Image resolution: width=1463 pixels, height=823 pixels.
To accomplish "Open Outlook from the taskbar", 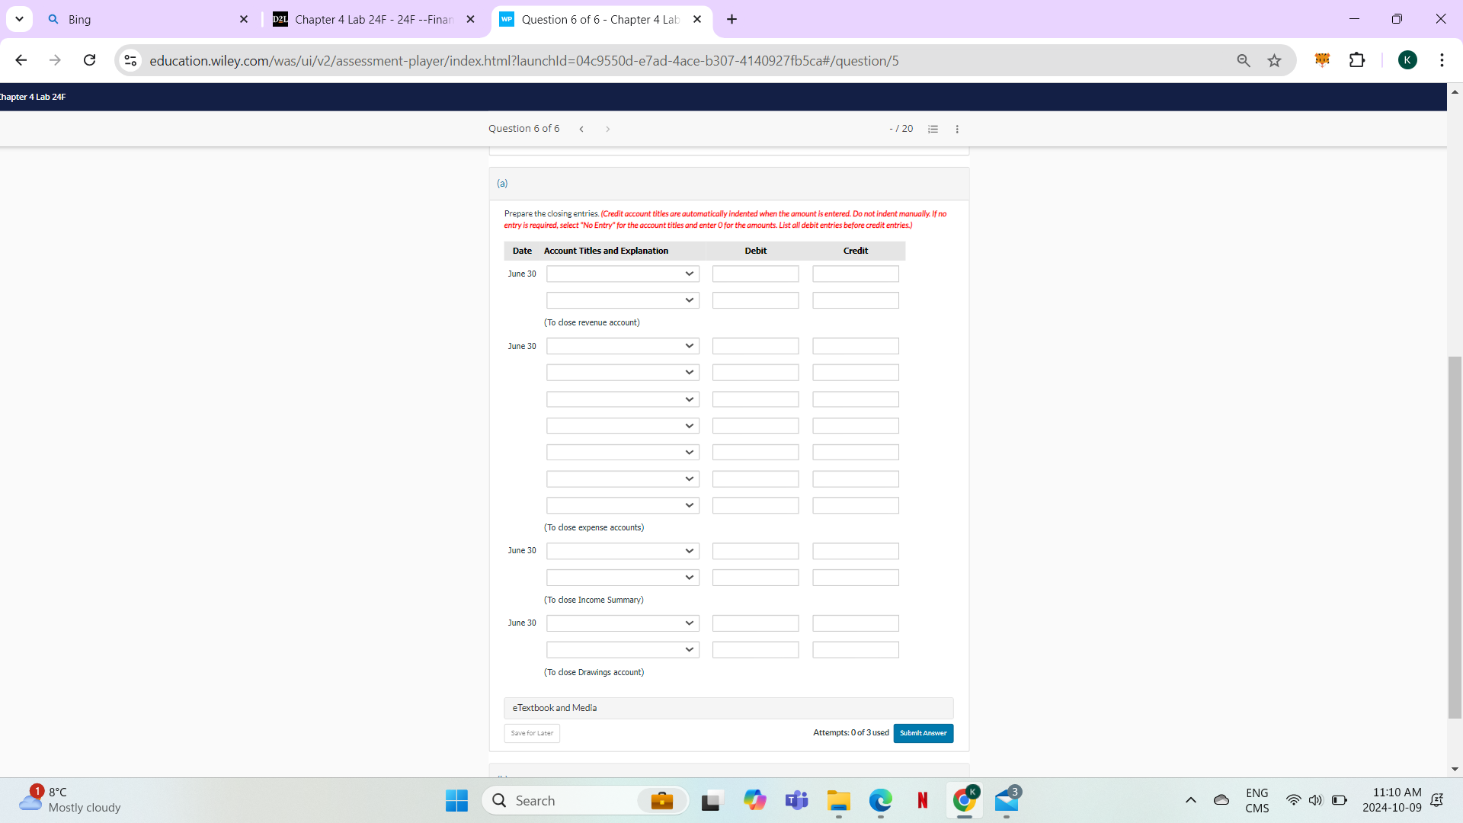I will point(1007,801).
